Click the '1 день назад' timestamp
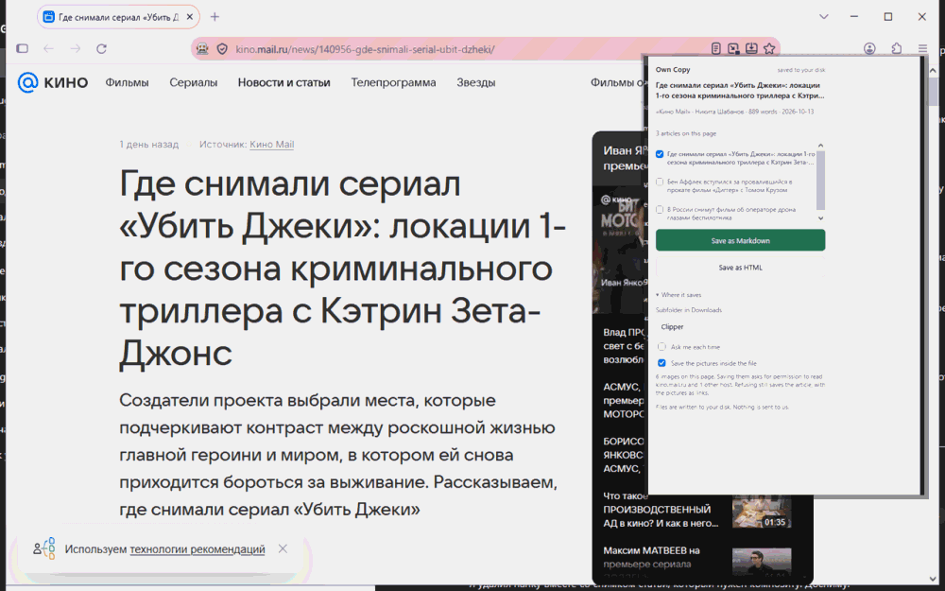 tap(149, 144)
